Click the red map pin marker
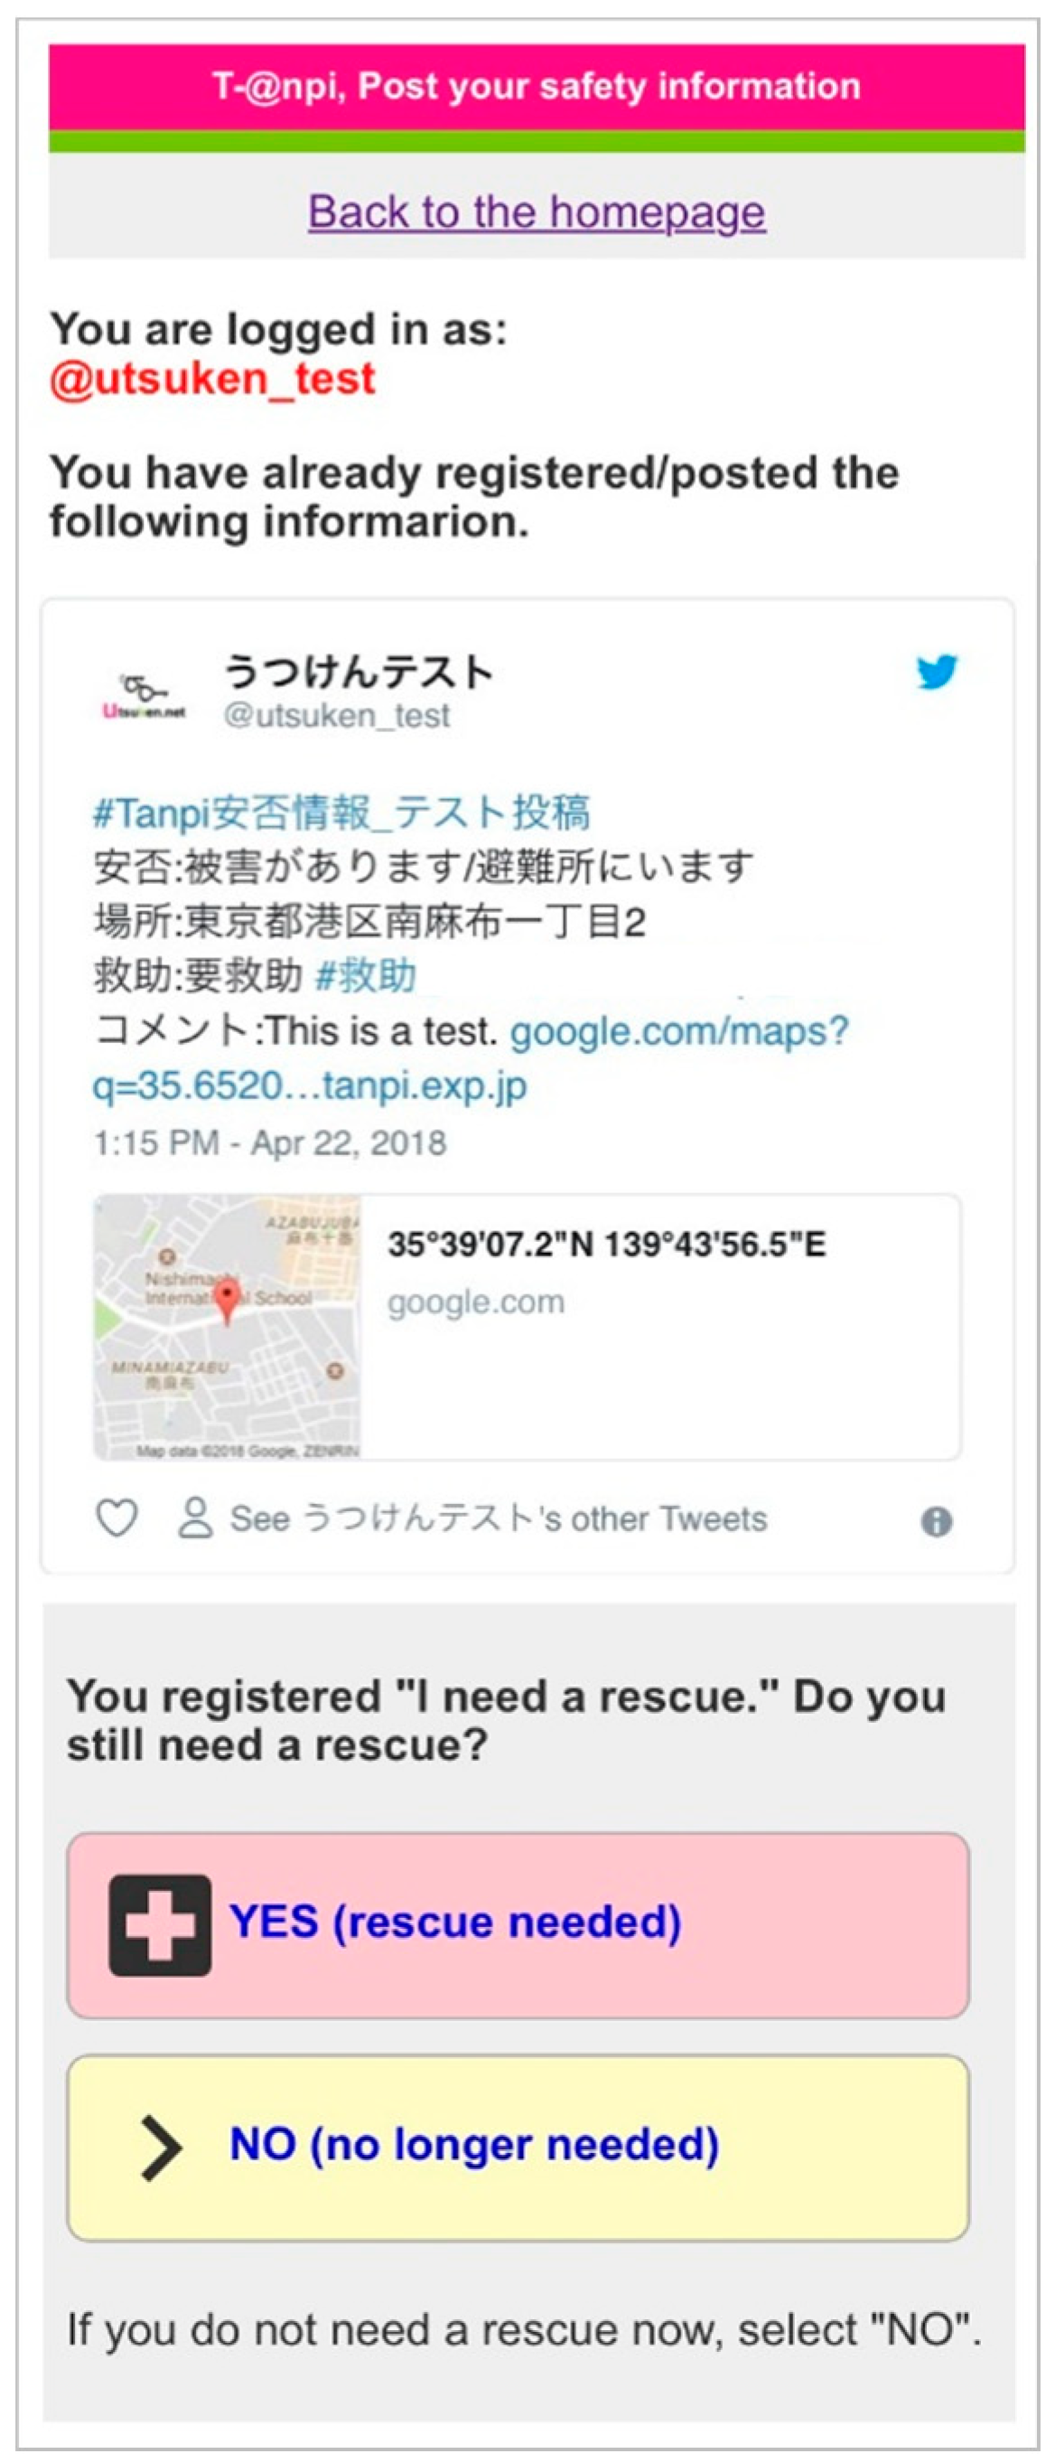This screenshot has width=1055, height=2463. [x=227, y=1302]
